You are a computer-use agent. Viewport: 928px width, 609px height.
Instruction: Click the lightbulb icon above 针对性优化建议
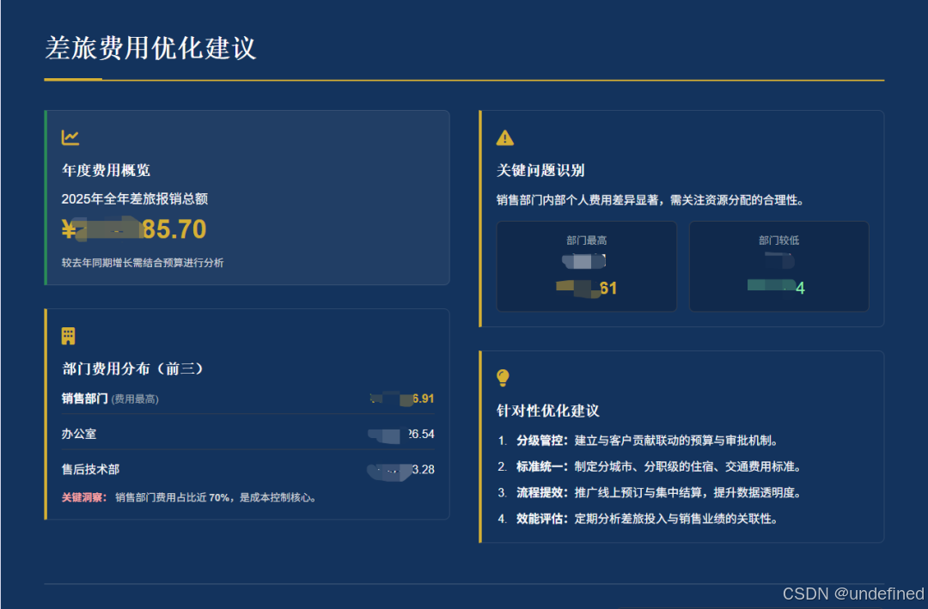pyautogui.click(x=504, y=376)
